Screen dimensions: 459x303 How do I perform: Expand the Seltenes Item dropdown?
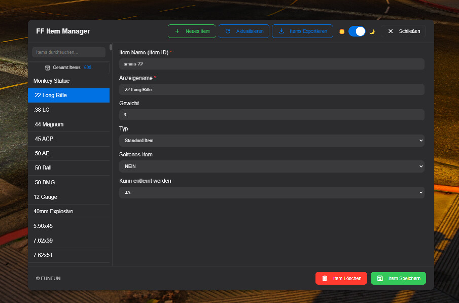click(271, 166)
